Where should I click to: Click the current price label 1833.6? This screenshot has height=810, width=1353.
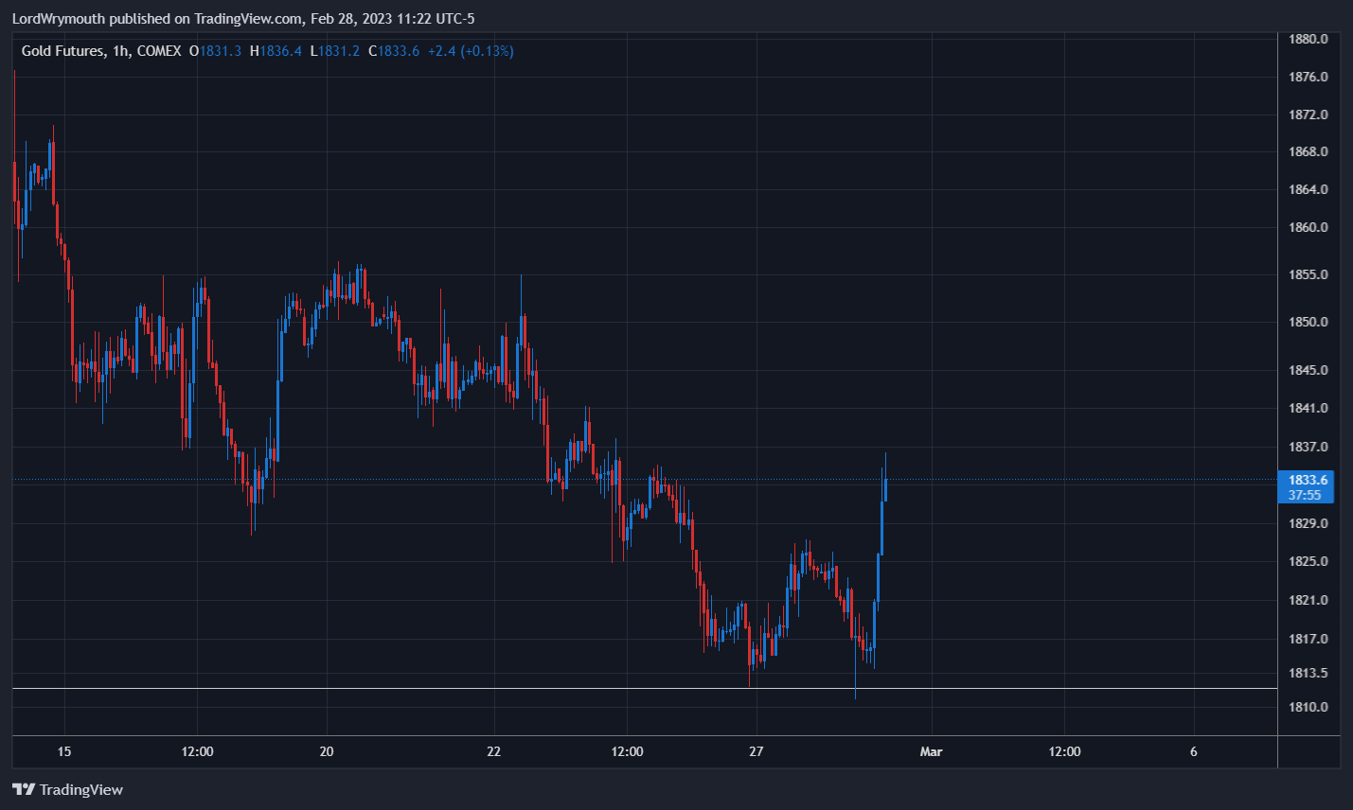(1308, 480)
